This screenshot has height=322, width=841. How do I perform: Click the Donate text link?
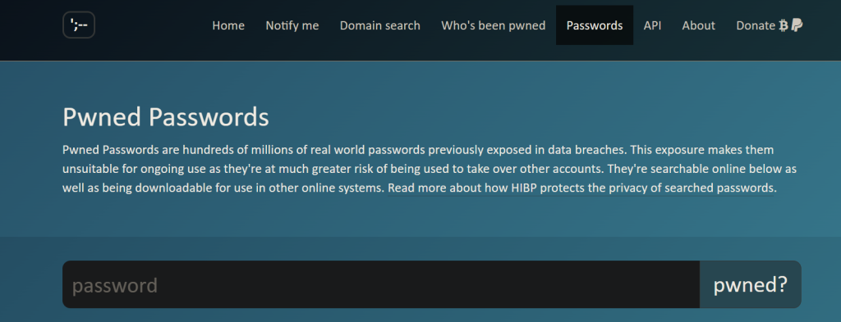(x=756, y=25)
